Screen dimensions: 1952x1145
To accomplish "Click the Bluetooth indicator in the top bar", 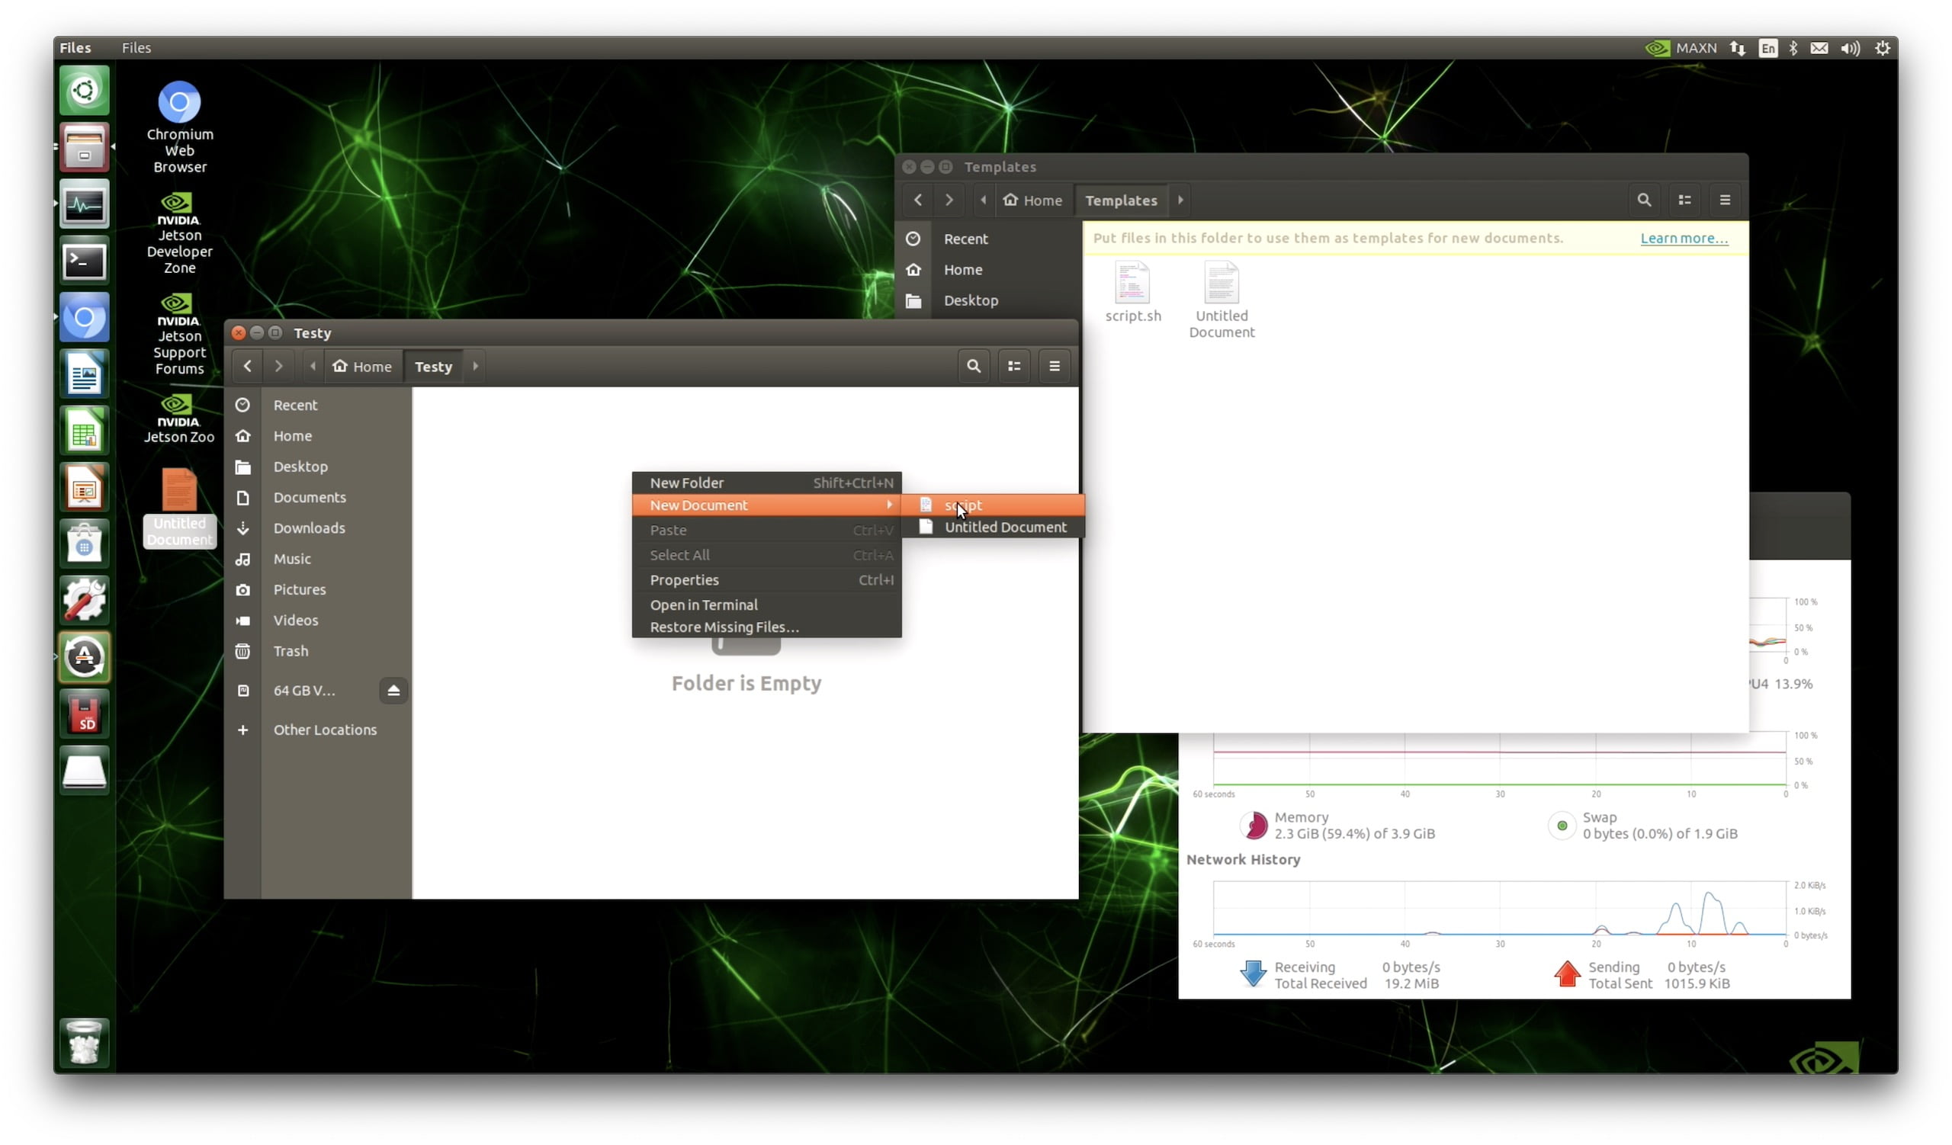I will 1794,47.
